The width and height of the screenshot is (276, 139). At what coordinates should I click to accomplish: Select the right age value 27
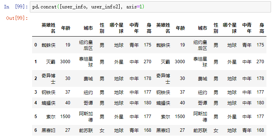[182, 130]
